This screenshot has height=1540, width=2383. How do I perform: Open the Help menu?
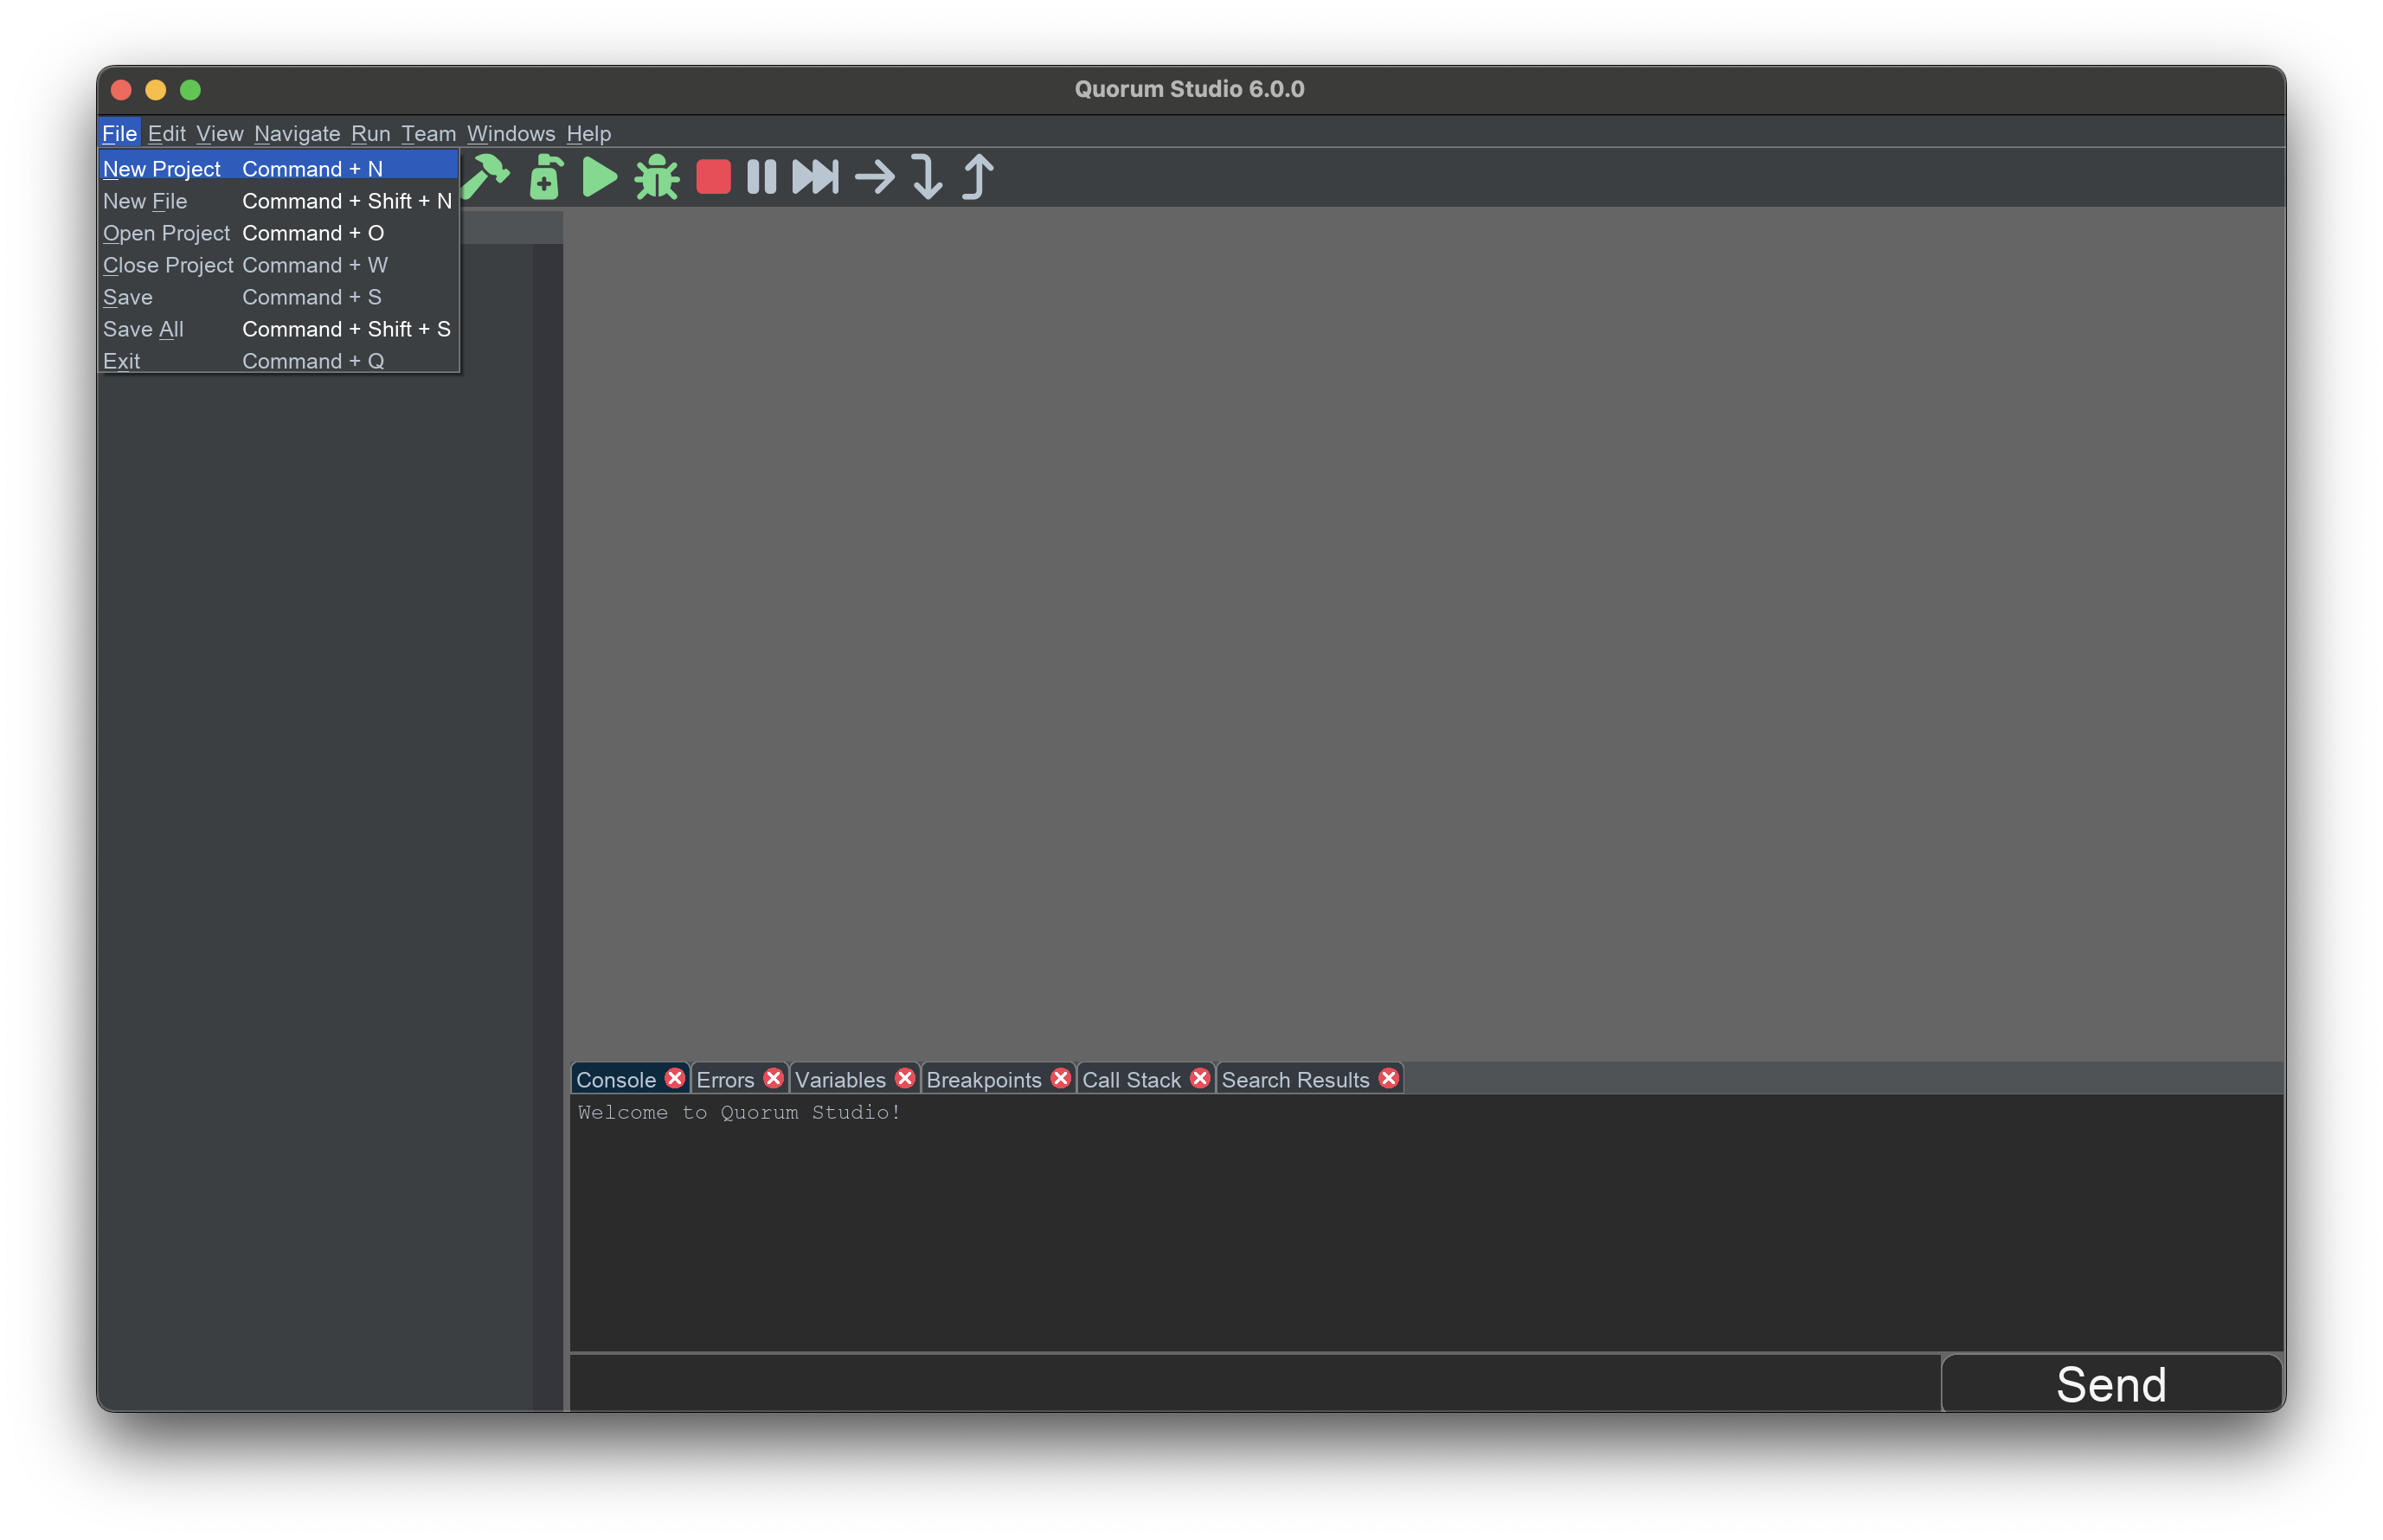tap(588, 133)
